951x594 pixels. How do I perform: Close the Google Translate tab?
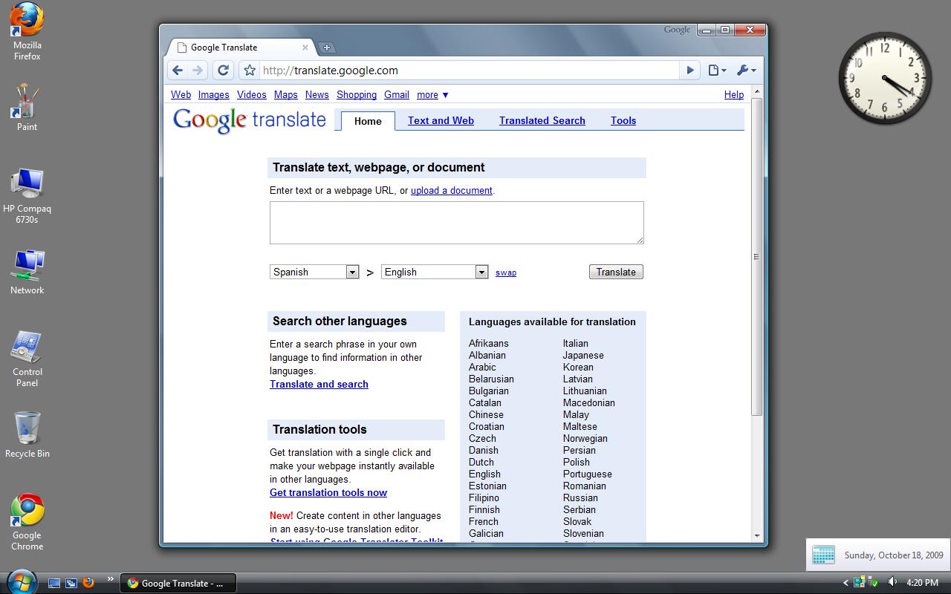[x=305, y=48]
